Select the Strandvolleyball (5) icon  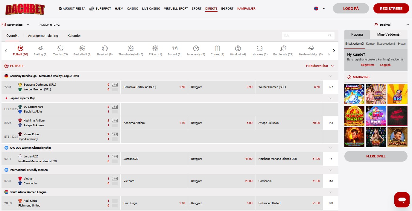point(130,48)
